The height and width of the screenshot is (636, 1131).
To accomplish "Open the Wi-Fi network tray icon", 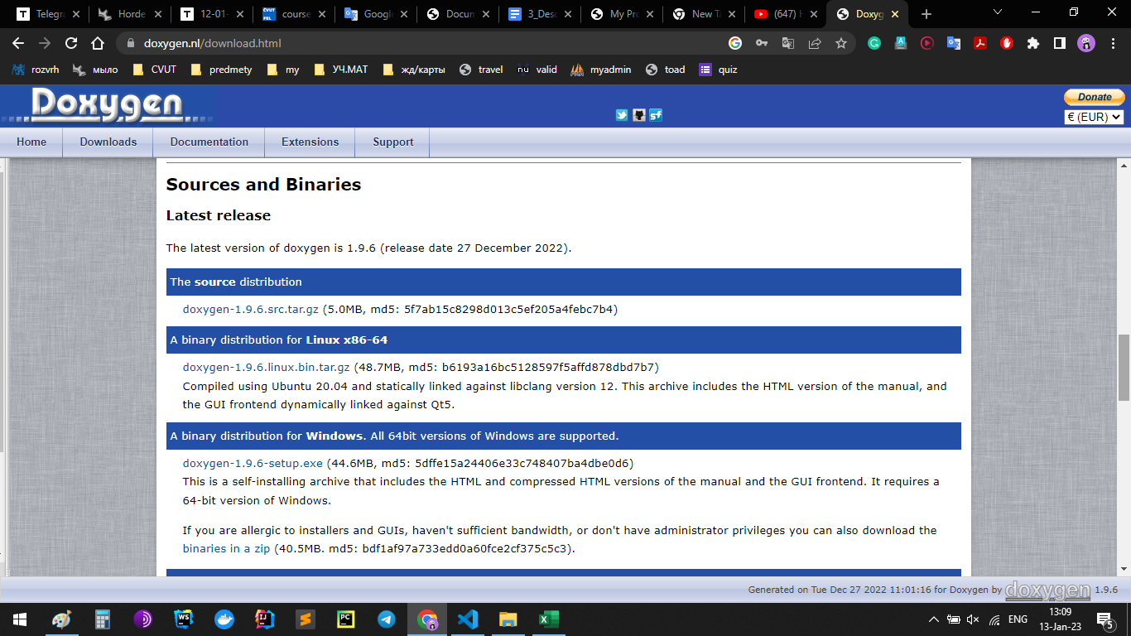I will [994, 619].
